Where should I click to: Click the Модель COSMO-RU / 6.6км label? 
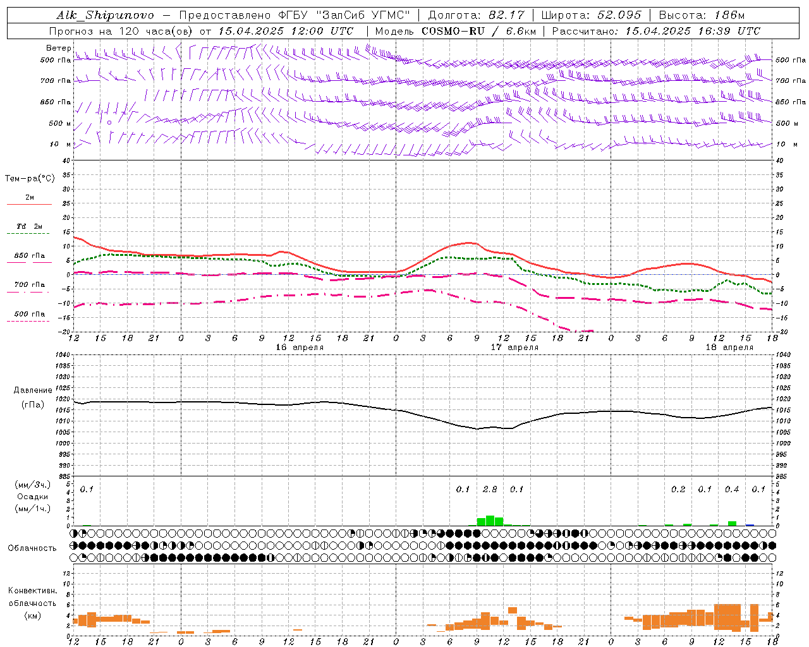click(455, 31)
